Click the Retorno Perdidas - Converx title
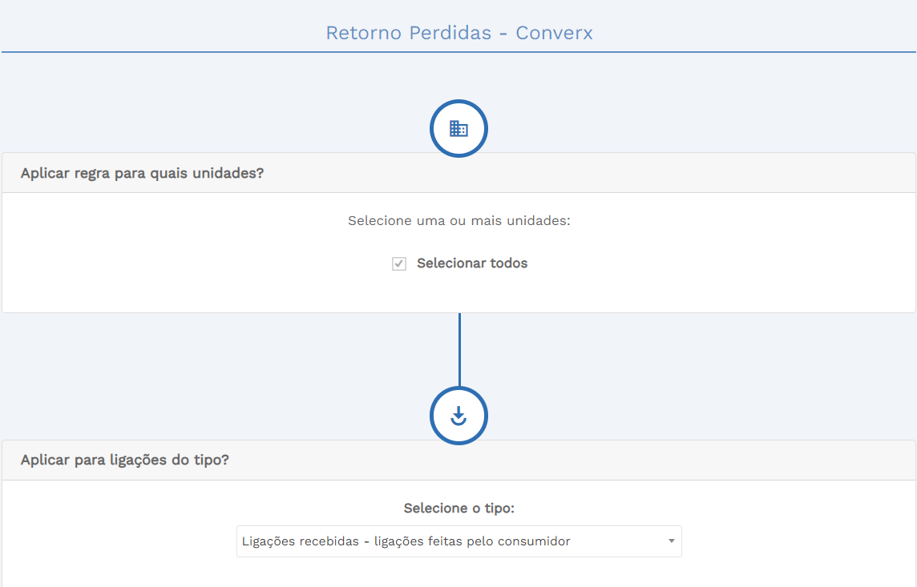This screenshot has width=917, height=587. point(458,33)
